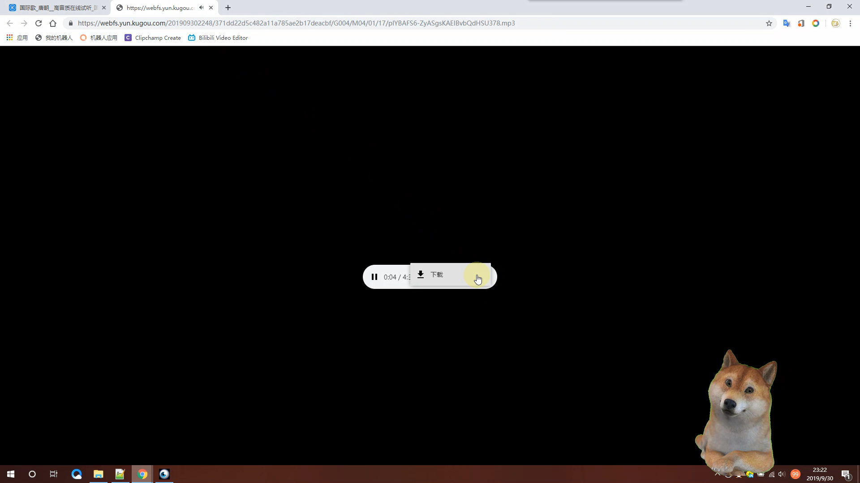Open the Chrome three-dot menu
Screen dimensions: 860x483
[850, 23]
